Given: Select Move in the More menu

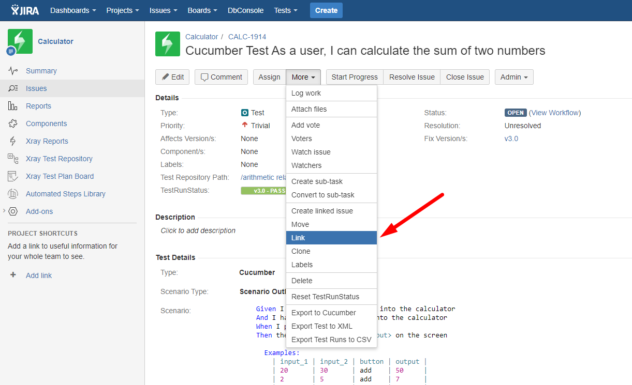Looking at the screenshot, I should pos(332,224).
